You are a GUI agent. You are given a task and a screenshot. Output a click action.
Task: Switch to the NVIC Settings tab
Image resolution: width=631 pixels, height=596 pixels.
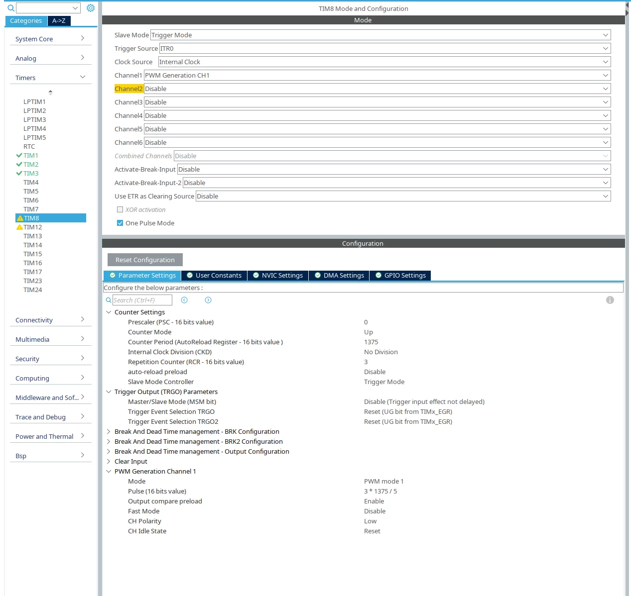click(x=278, y=275)
